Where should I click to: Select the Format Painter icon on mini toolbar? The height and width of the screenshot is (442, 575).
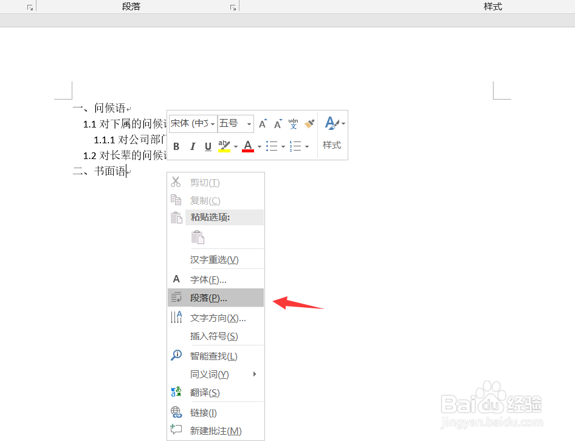click(309, 123)
